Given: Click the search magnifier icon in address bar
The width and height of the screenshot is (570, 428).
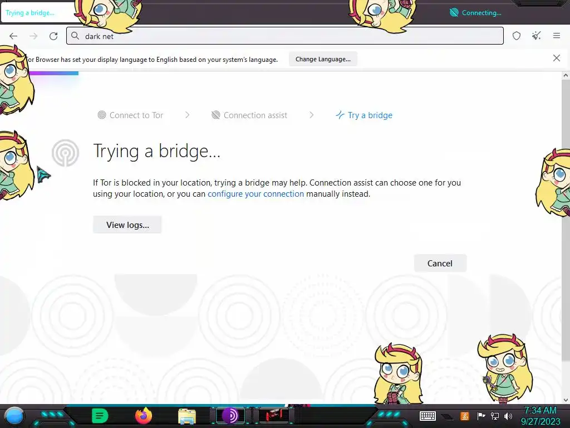Looking at the screenshot, I should 75,36.
